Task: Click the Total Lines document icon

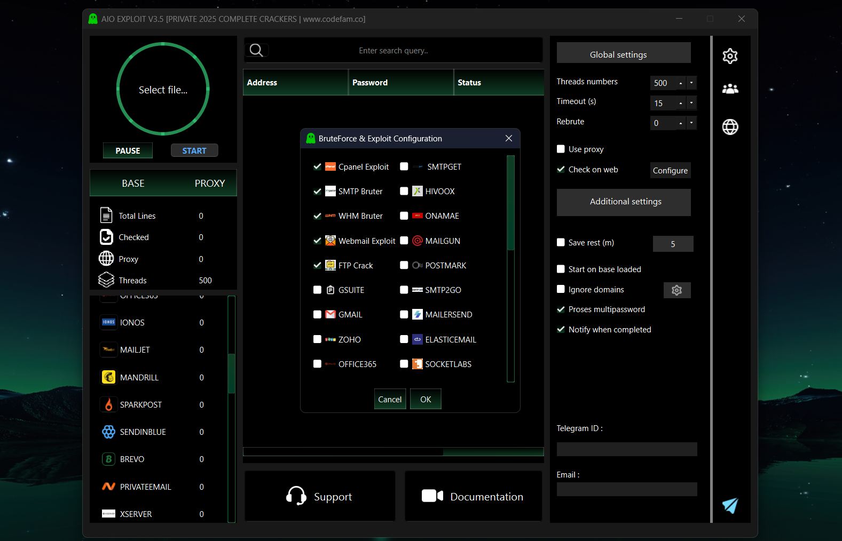Action: click(x=106, y=215)
